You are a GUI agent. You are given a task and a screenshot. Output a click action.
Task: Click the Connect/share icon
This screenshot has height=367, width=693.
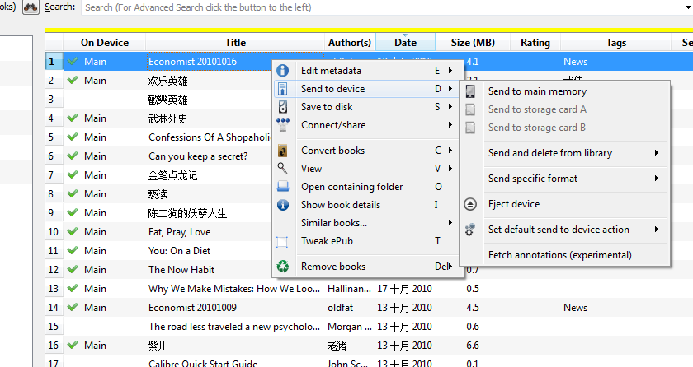pos(282,125)
